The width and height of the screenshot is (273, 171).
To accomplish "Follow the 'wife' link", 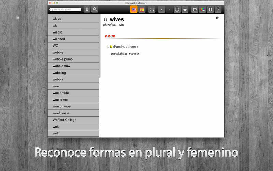I will click(122, 25).
